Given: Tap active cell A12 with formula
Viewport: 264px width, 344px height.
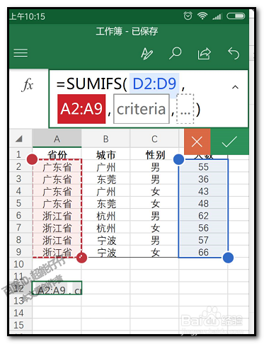Looking at the screenshot, I should 57,288.
